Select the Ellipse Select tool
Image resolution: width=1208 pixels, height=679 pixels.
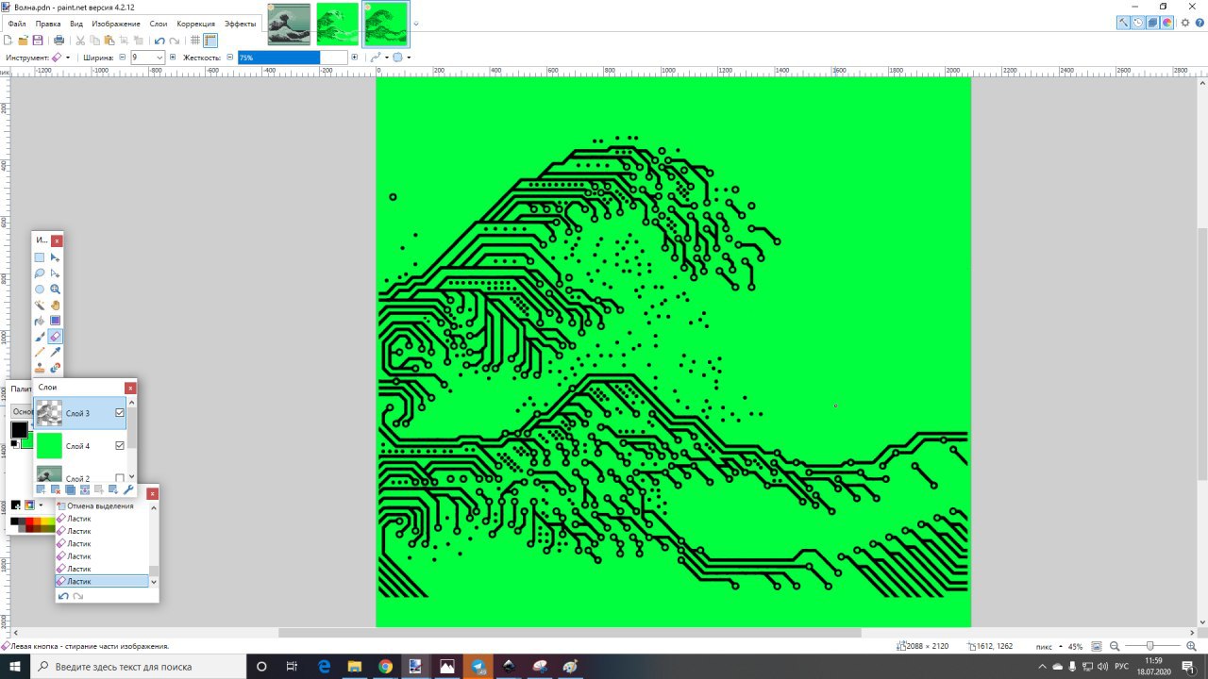pyautogui.click(x=40, y=290)
